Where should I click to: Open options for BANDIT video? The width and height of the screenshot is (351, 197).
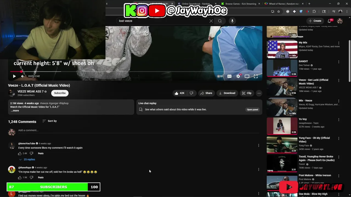(x=339, y=62)
